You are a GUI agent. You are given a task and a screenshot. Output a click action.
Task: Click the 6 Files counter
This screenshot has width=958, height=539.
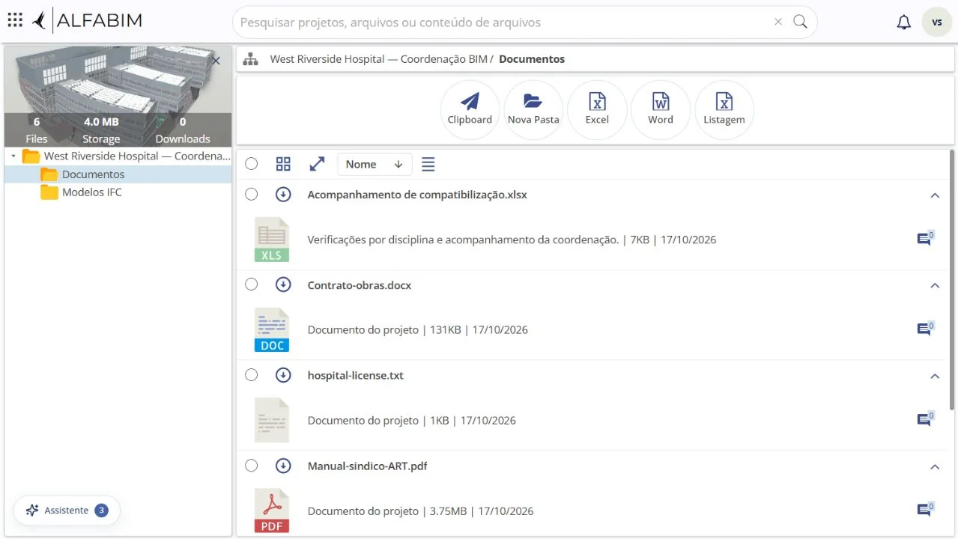point(36,130)
